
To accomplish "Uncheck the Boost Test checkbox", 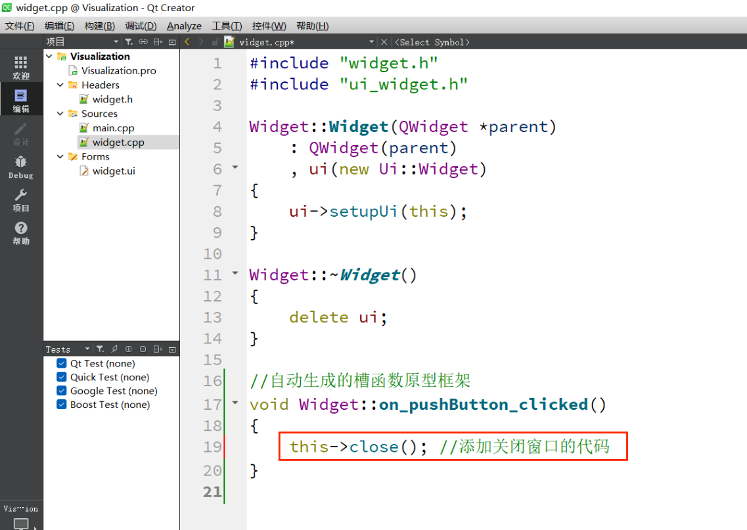I will click(x=62, y=405).
